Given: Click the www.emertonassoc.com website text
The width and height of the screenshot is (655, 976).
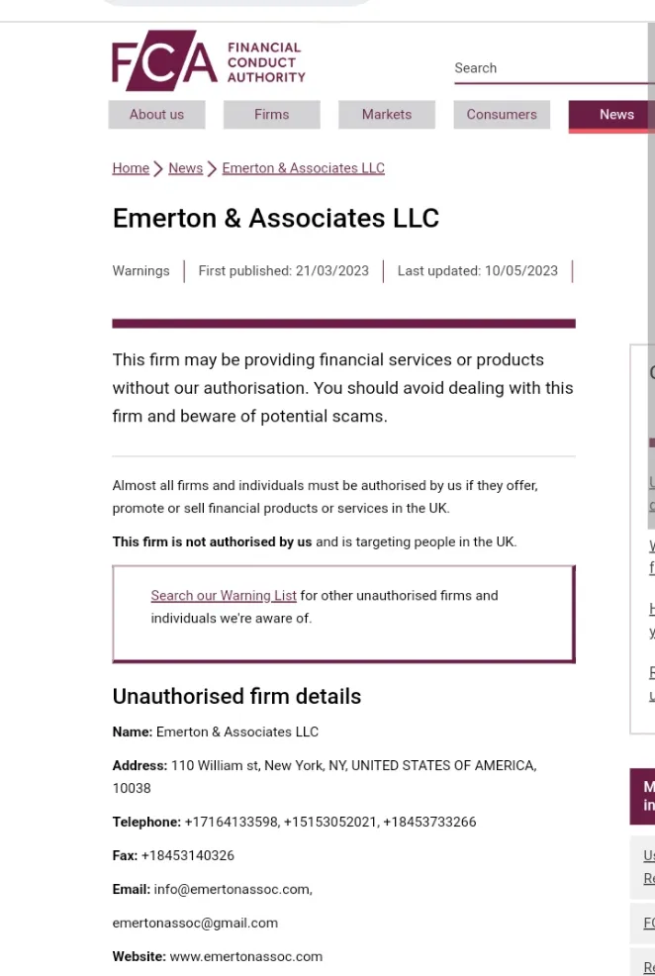Looking at the screenshot, I should [x=246, y=957].
